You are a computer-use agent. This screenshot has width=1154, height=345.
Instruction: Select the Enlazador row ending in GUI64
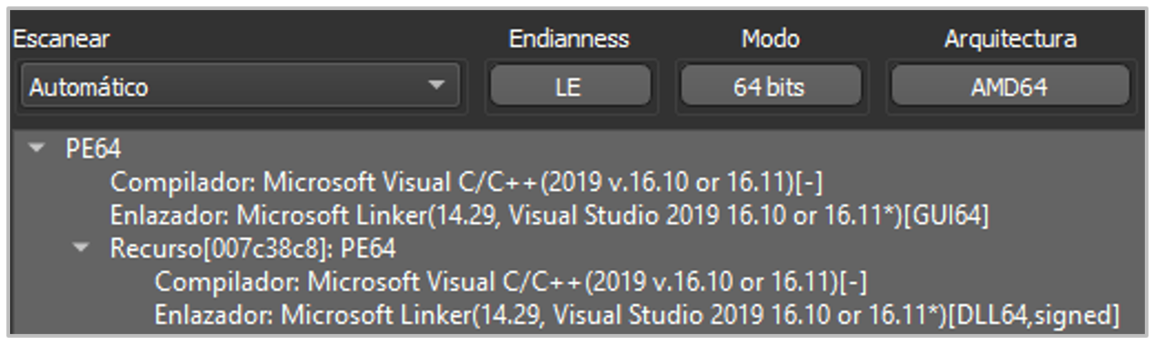click(549, 215)
